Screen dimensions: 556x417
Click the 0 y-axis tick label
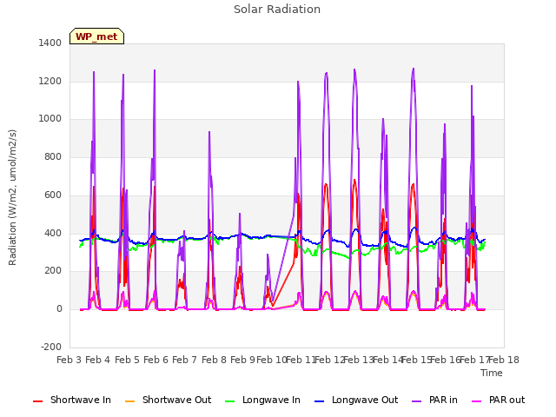tap(59, 309)
